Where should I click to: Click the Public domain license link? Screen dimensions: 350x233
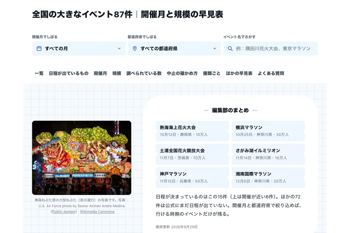point(64,212)
